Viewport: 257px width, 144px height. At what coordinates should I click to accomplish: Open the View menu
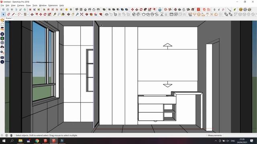13,5
